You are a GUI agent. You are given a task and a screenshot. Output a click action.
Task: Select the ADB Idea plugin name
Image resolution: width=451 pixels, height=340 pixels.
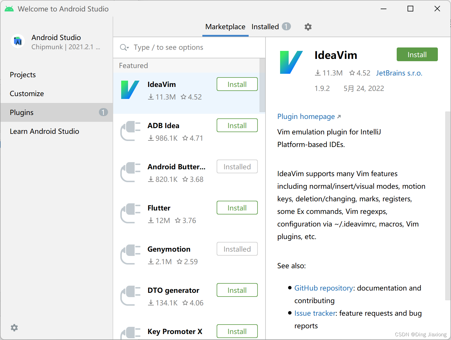(163, 126)
